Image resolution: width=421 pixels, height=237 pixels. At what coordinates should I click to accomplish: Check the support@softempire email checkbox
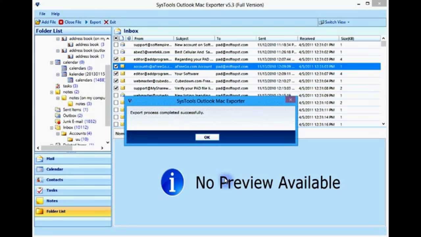[116, 44]
